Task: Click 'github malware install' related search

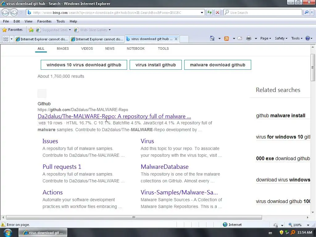Action: [x=281, y=116]
